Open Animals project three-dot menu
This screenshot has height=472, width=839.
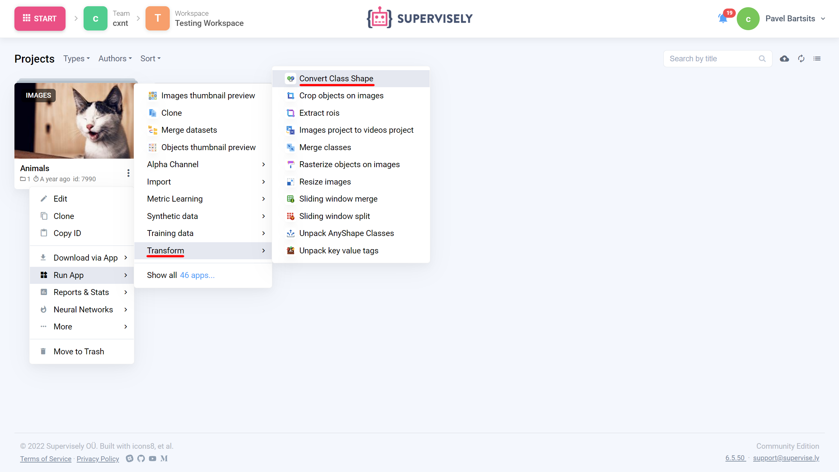[x=128, y=173]
